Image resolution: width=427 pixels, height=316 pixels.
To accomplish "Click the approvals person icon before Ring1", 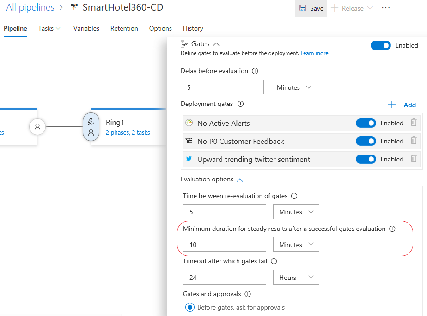I will point(37,126).
